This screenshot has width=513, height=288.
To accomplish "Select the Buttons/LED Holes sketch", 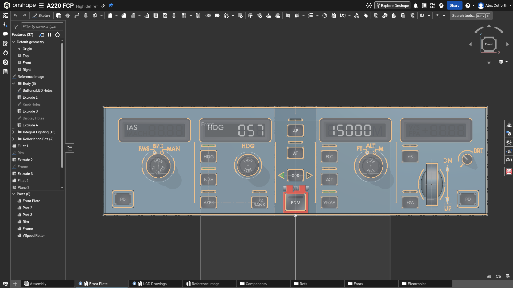I will (37, 90).
